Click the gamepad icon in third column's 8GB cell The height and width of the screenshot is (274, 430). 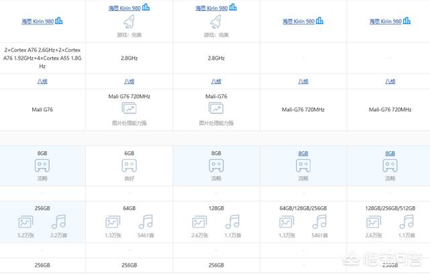click(x=216, y=165)
